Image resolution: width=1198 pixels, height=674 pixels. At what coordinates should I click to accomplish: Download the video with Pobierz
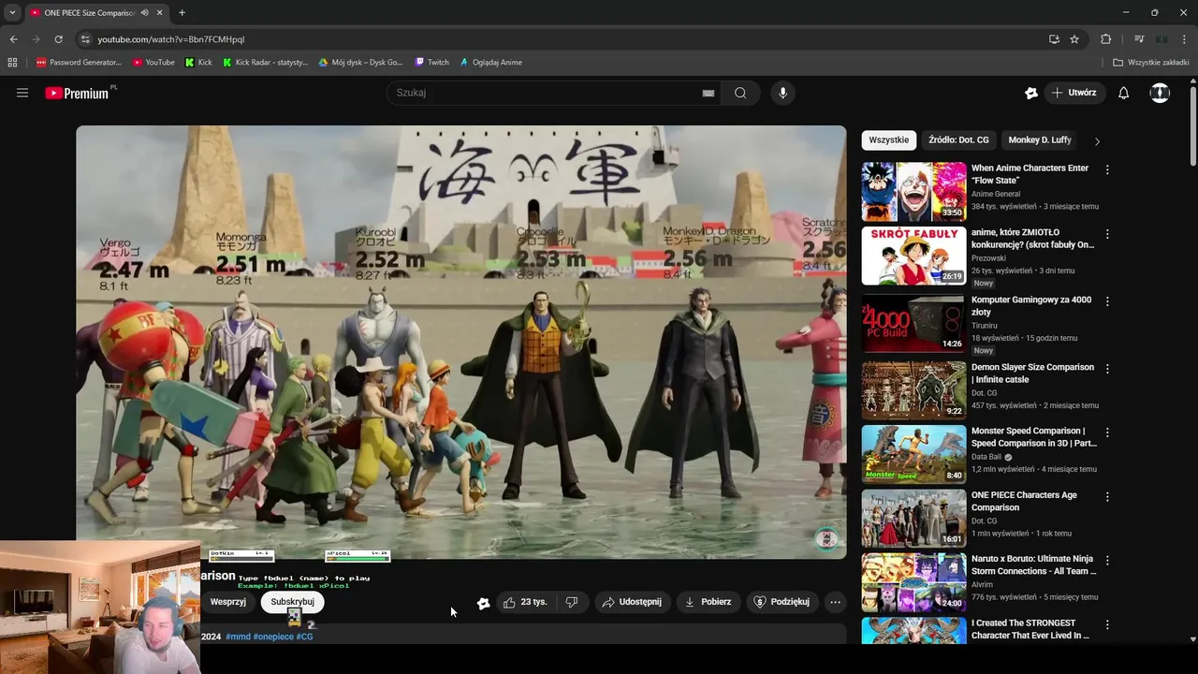point(709,602)
